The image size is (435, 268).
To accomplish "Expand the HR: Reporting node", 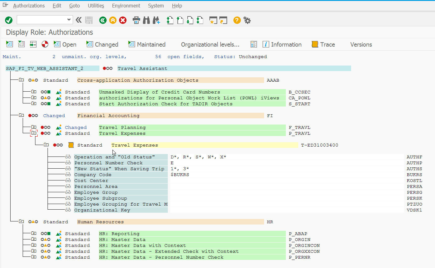I will (x=34, y=234).
